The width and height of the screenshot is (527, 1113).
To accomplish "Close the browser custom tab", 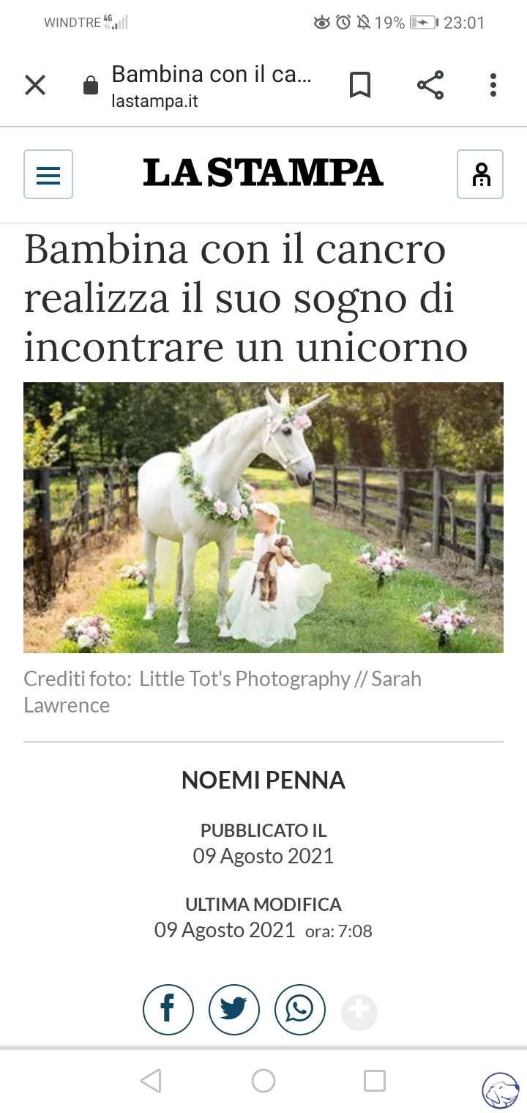I will [x=35, y=86].
